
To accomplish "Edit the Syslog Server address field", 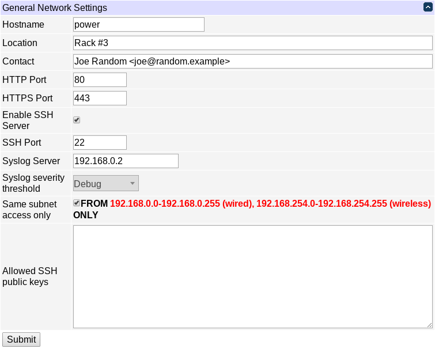I will tap(126, 161).
